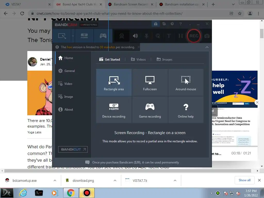Start recording with the REC button
The height and width of the screenshot is (198, 264).
(x=194, y=36)
